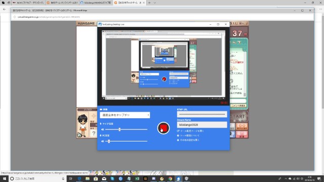This screenshot has width=324, height=182.
Task: Open Microsoft Store from the taskbar
Action: (x=96, y=178)
